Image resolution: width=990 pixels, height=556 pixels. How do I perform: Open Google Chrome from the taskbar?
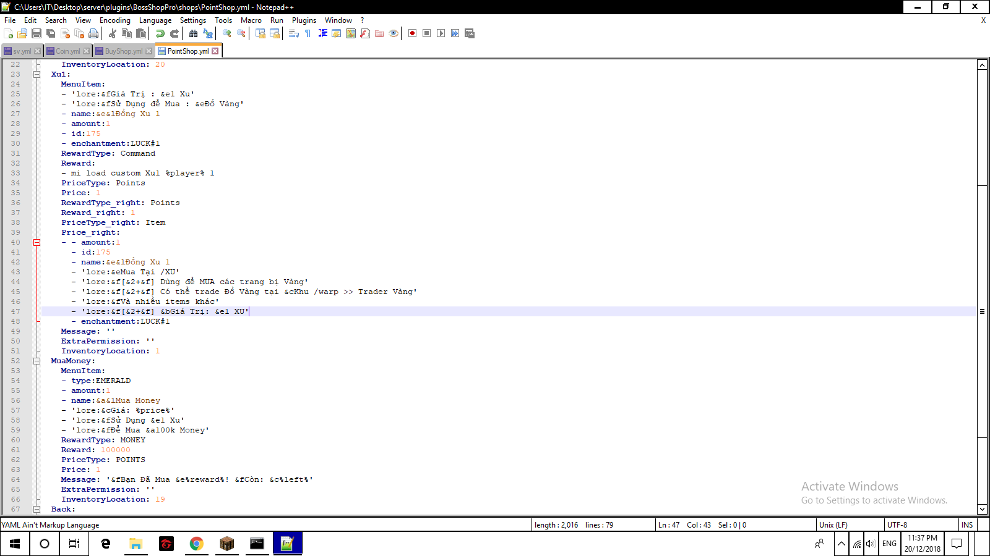[197, 544]
